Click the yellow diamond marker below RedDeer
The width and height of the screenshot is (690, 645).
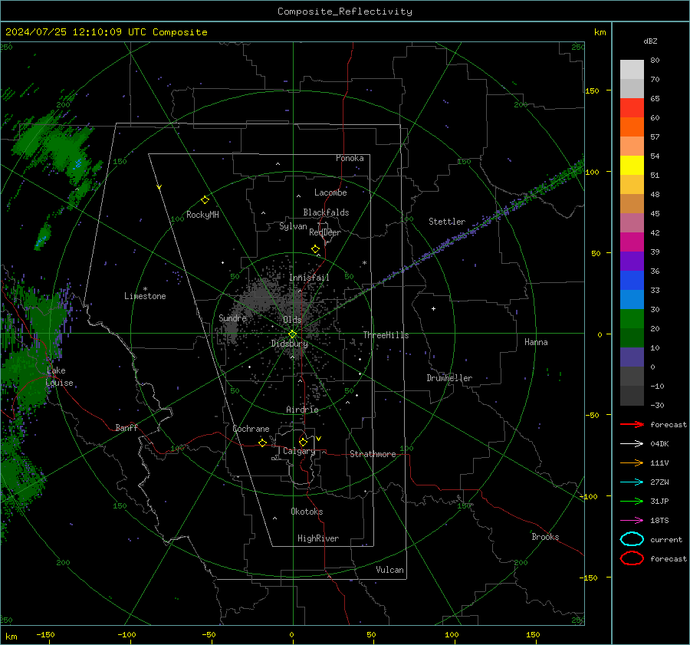tap(316, 249)
